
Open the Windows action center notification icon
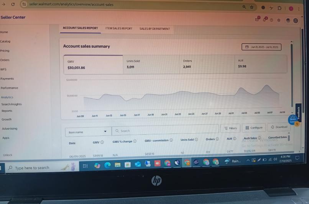point(297,158)
